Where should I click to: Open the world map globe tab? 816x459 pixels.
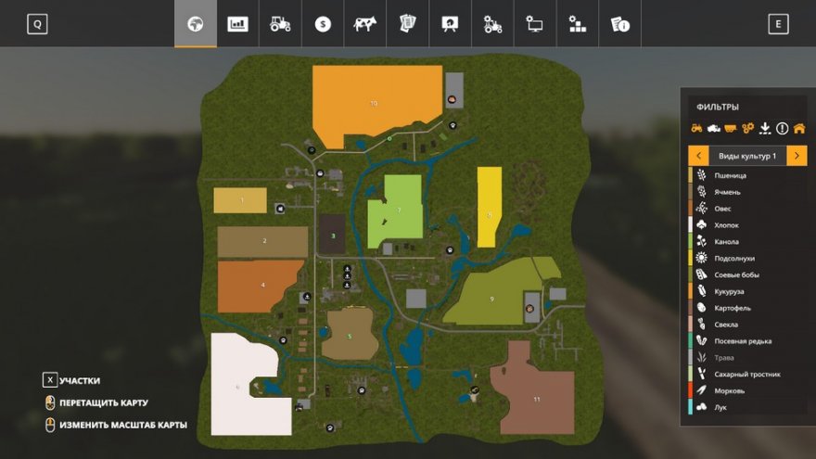195,23
